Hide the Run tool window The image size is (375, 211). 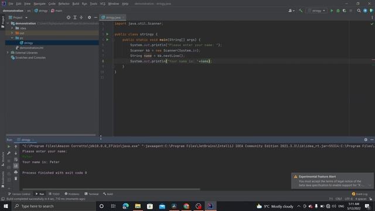(372, 139)
